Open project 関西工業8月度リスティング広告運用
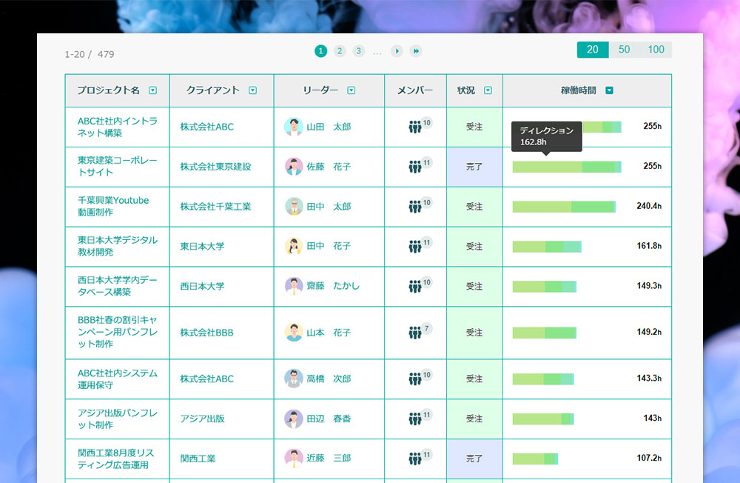The height and width of the screenshot is (483, 740). coord(116,459)
